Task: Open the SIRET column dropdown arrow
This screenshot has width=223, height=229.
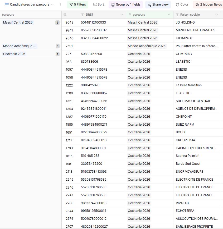Action: tap(122, 15)
